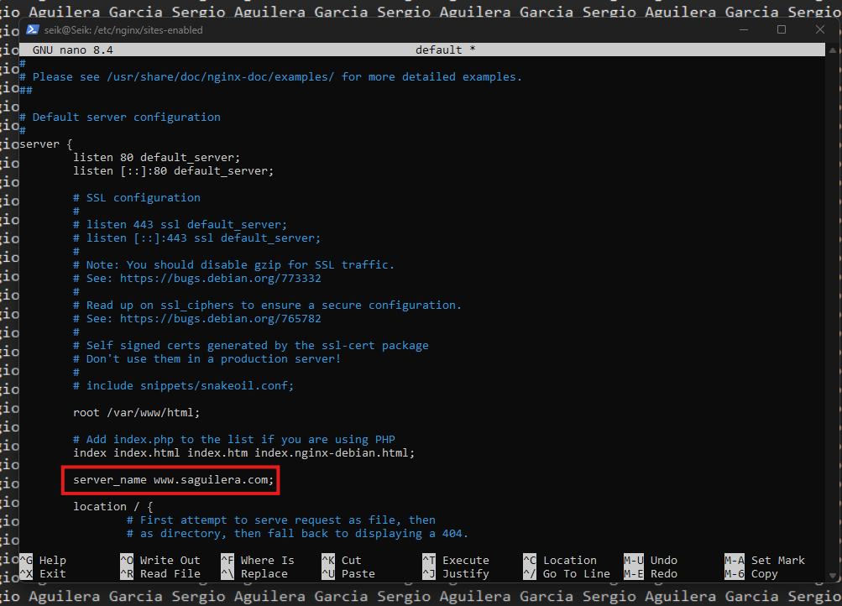Click the M-A Set Mark shortcut

764,561
